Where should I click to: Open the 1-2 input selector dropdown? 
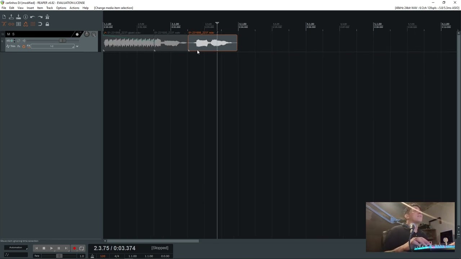click(x=53, y=46)
